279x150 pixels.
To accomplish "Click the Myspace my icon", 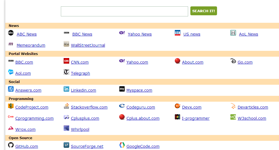I will click(122, 89).
